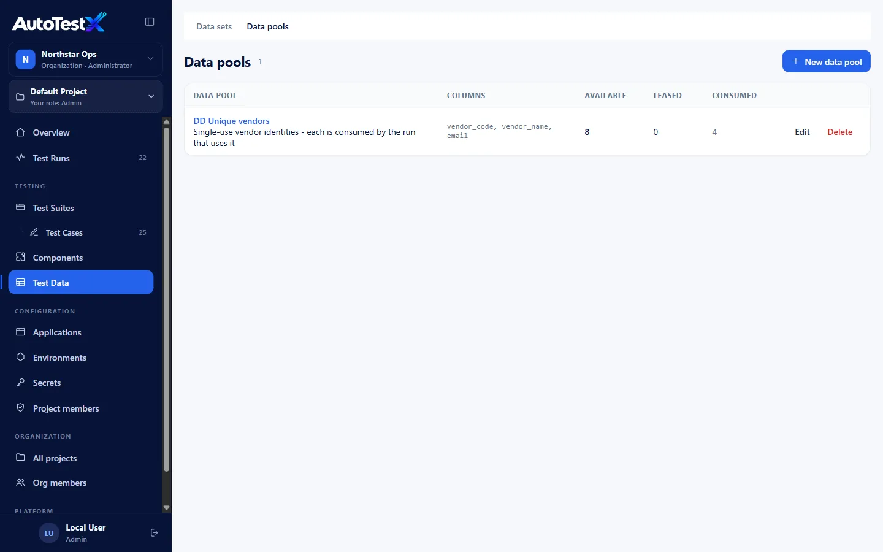Click the LU user avatar
This screenshot has height=552, width=883.
[49, 533]
